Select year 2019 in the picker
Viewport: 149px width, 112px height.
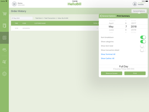134,30
